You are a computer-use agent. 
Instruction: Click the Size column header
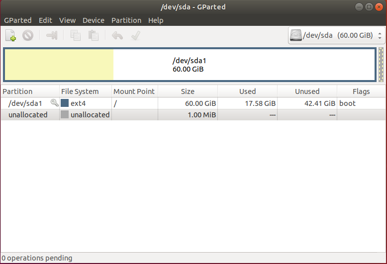coord(188,91)
